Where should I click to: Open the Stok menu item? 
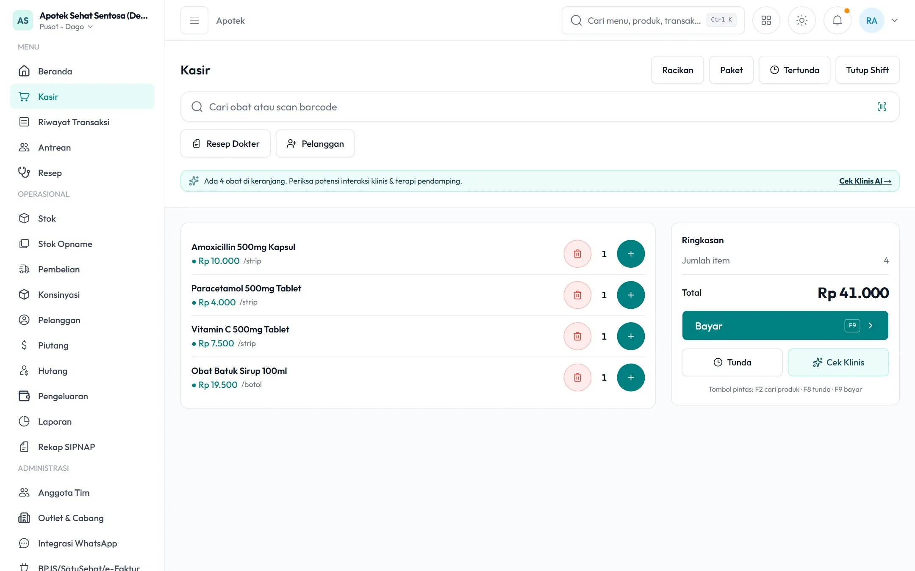82,218
